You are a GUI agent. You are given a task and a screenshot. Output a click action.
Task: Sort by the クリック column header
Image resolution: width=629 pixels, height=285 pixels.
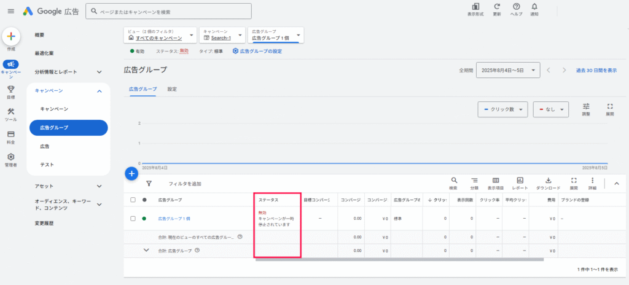tap(437, 200)
